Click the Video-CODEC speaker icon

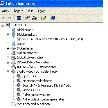coord(19,90)
